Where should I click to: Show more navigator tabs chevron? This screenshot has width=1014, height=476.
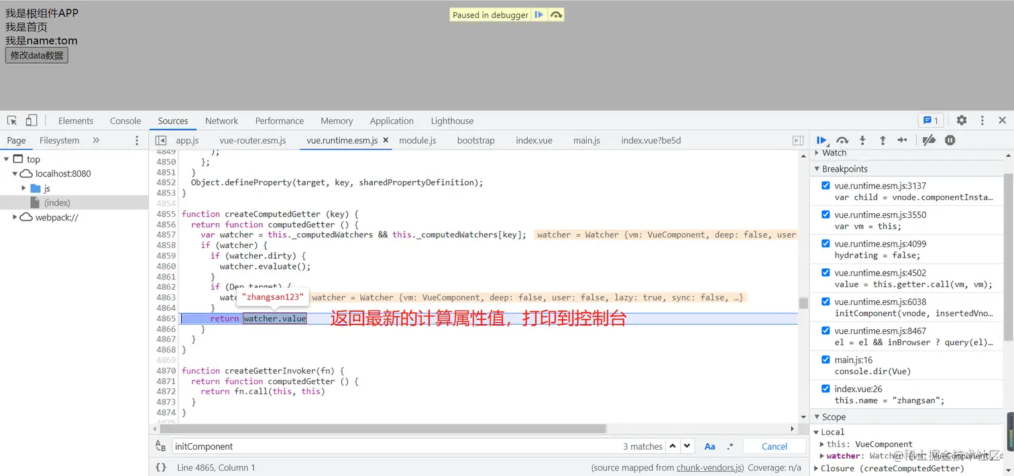tap(96, 140)
